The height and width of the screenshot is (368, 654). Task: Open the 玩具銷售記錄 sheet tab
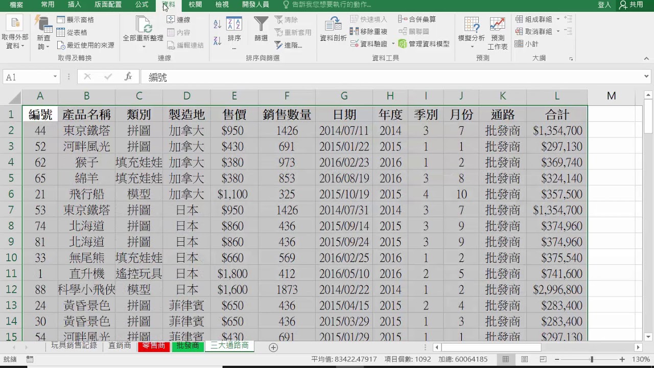(74, 346)
